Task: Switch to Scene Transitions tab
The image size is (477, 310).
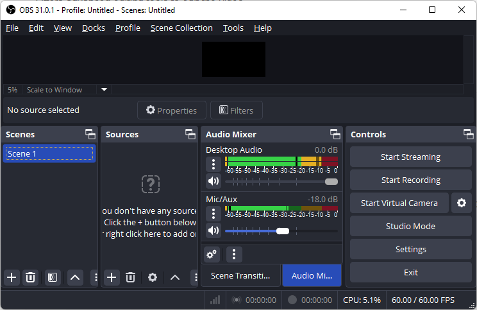Action: click(x=241, y=275)
